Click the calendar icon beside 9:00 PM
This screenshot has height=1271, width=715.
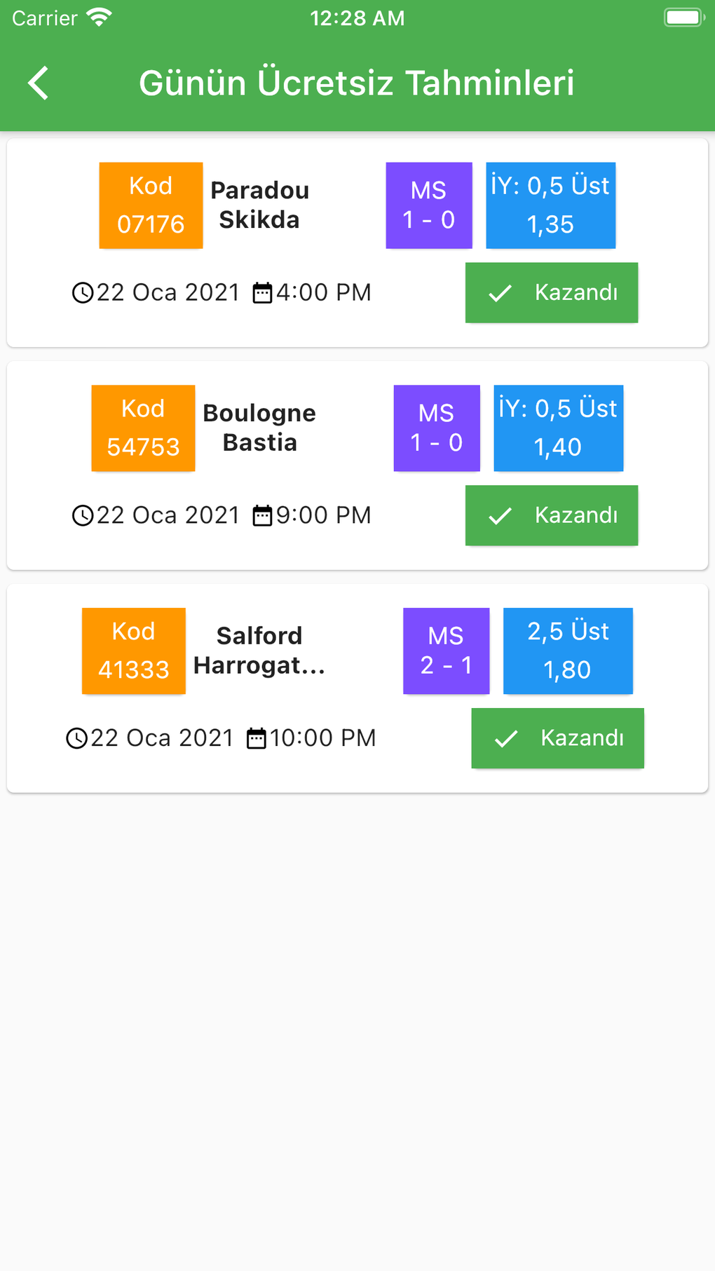tap(262, 516)
